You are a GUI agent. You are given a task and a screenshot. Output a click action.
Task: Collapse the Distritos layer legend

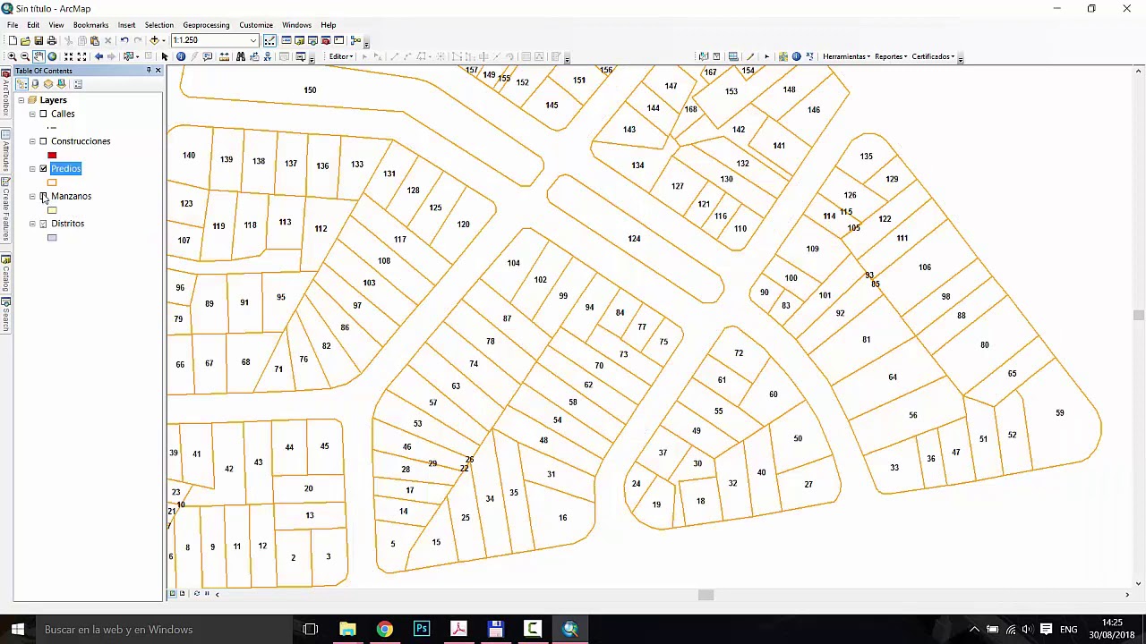click(32, 224)
